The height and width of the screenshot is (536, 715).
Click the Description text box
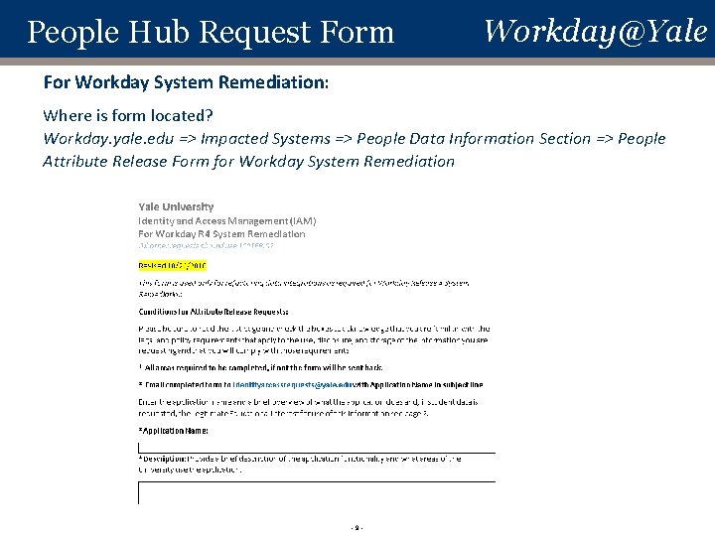[317, 492]
